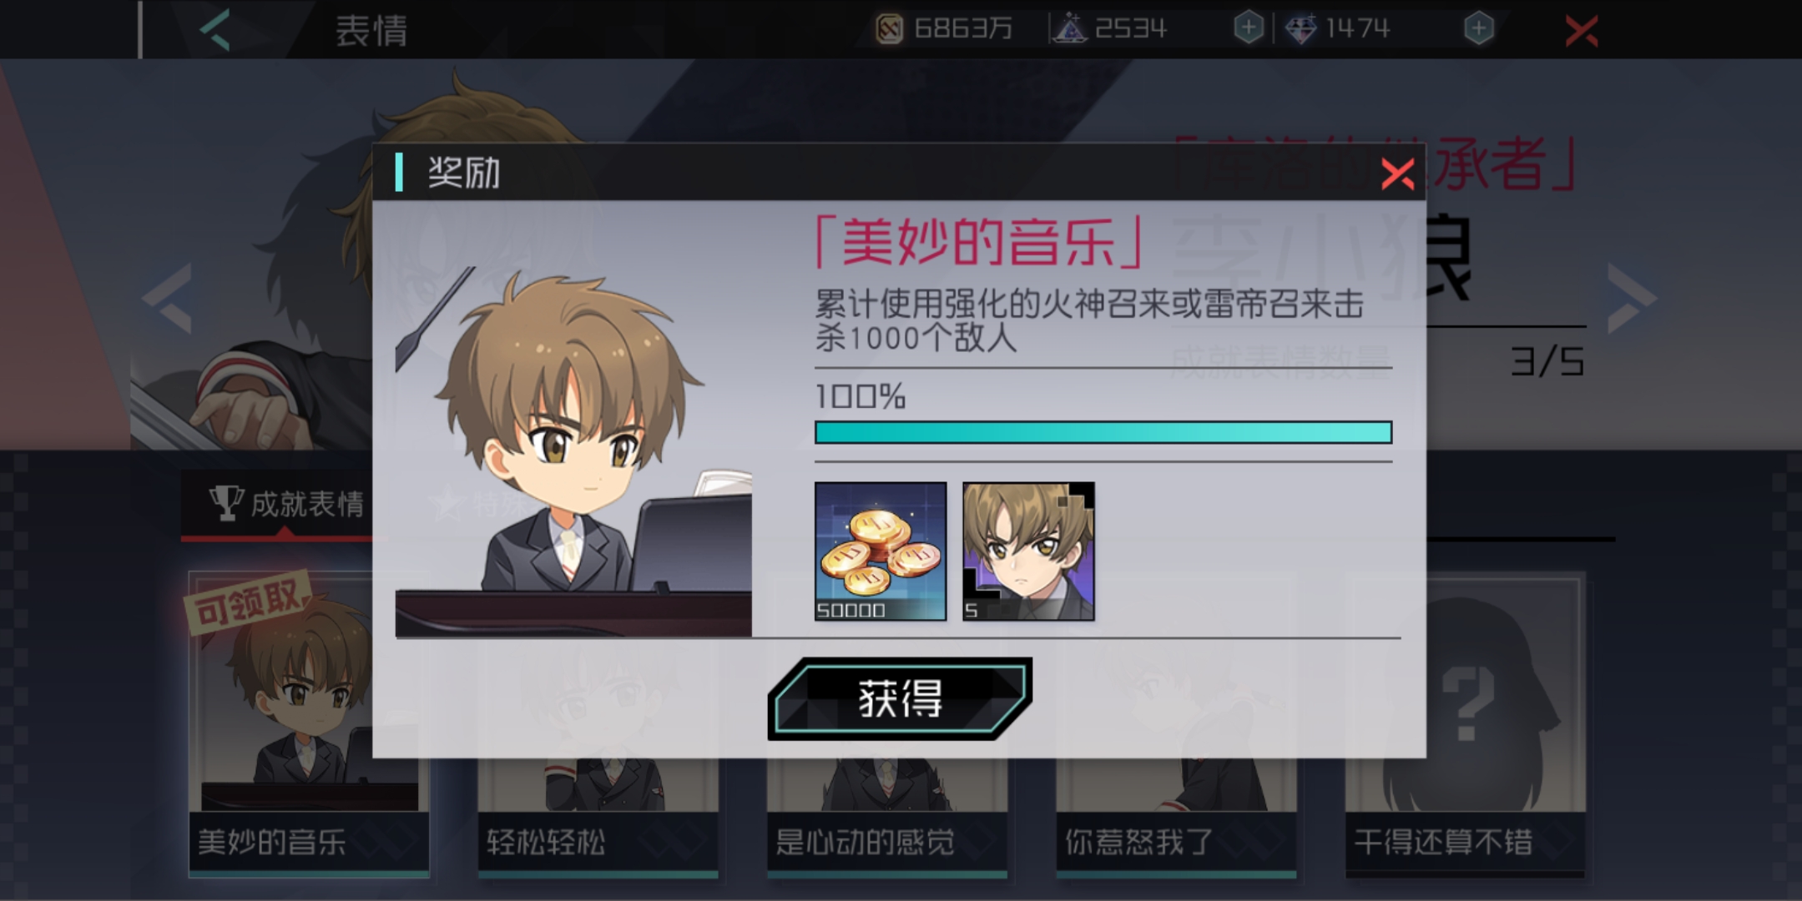Select the character fragment reward icon
Viewport: 1802px width, 901px height.
(x=1028, y=551)
